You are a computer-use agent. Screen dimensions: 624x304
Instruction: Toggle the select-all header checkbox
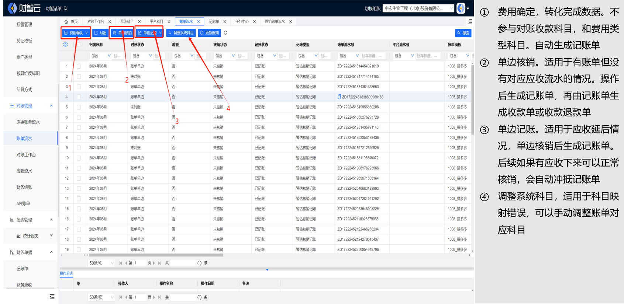(x=79, y=45)
